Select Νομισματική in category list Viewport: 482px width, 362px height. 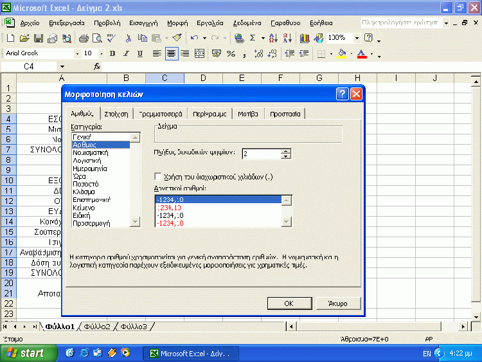[x=101, y=153]
